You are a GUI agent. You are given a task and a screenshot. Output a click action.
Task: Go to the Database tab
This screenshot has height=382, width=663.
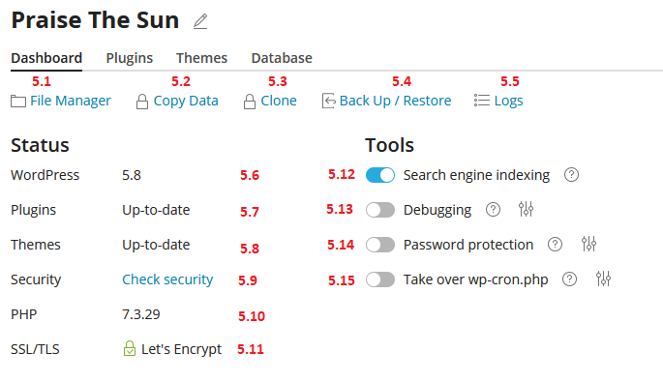(282, 58)
